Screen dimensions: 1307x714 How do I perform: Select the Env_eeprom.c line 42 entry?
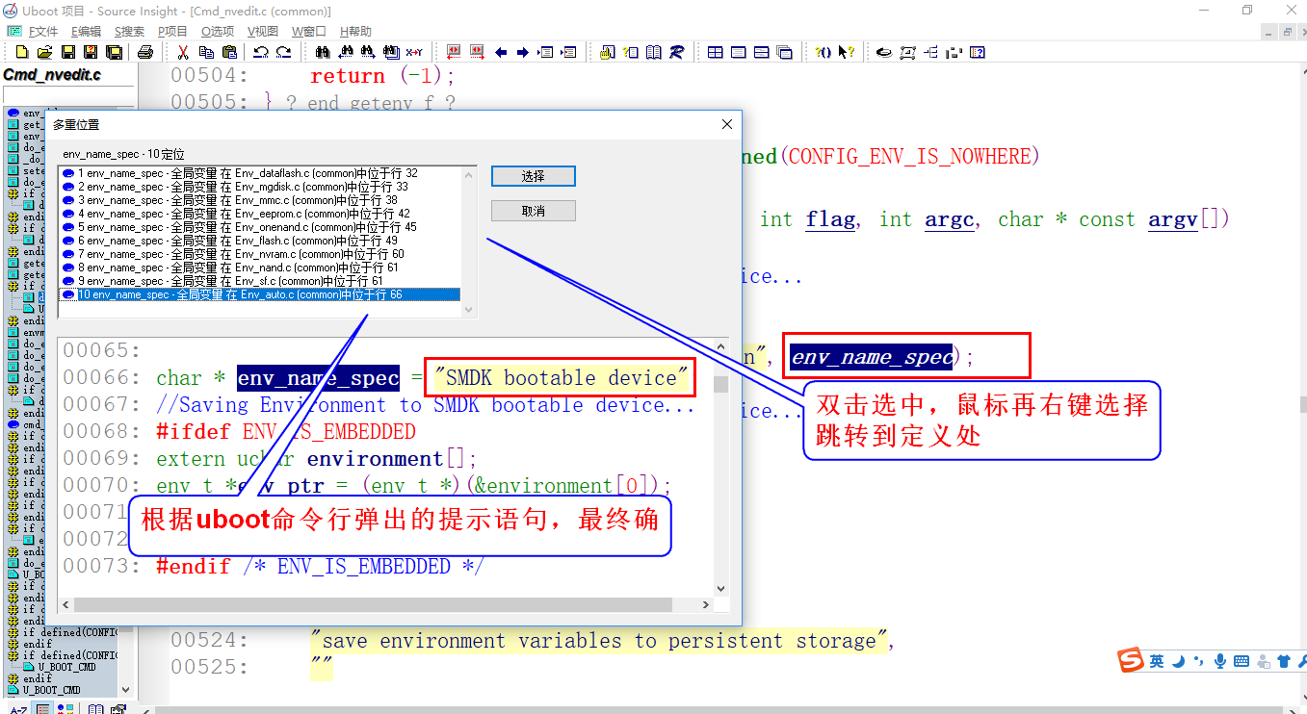(x=260, y=214)
